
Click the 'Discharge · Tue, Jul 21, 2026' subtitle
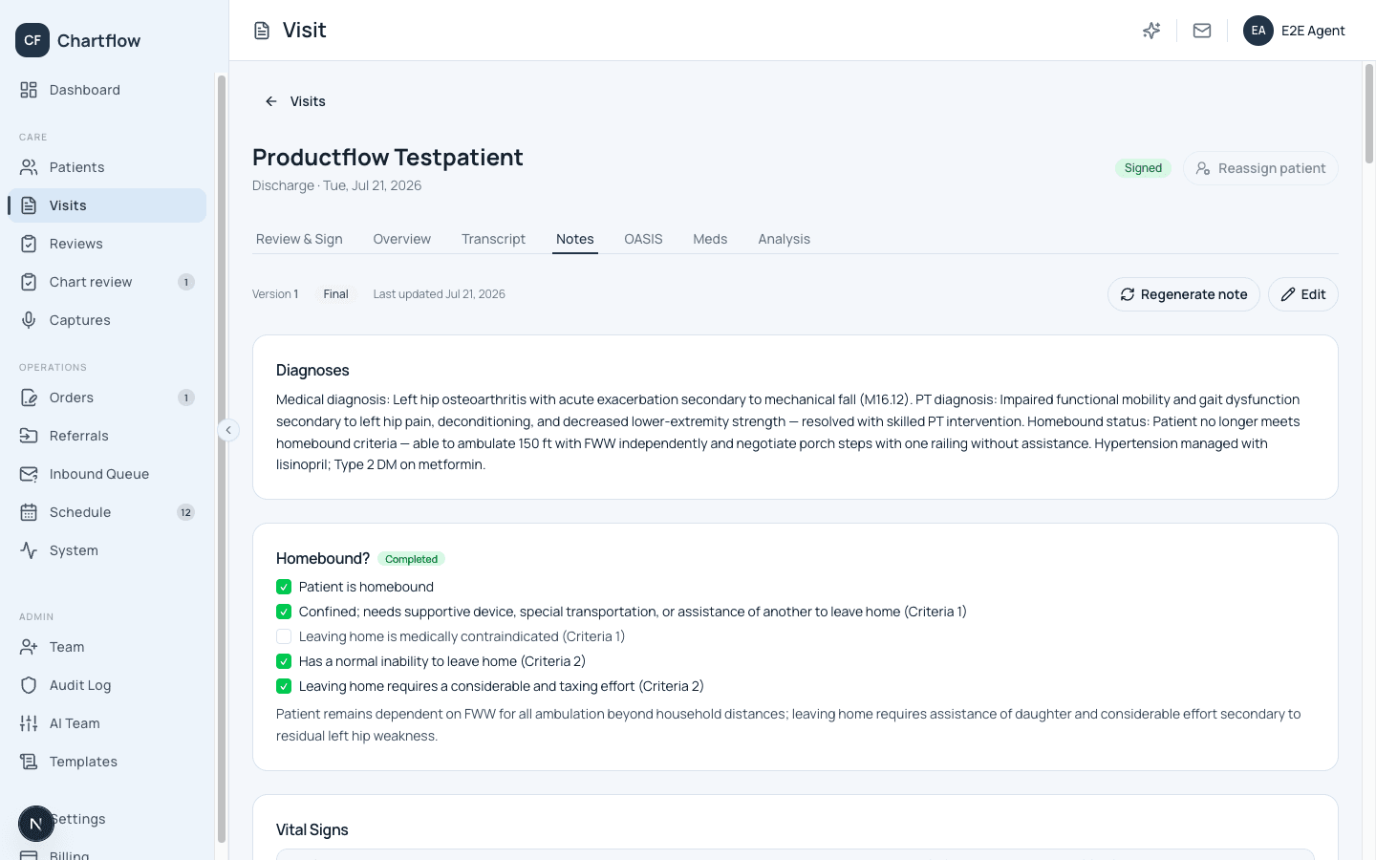[336, 185]
